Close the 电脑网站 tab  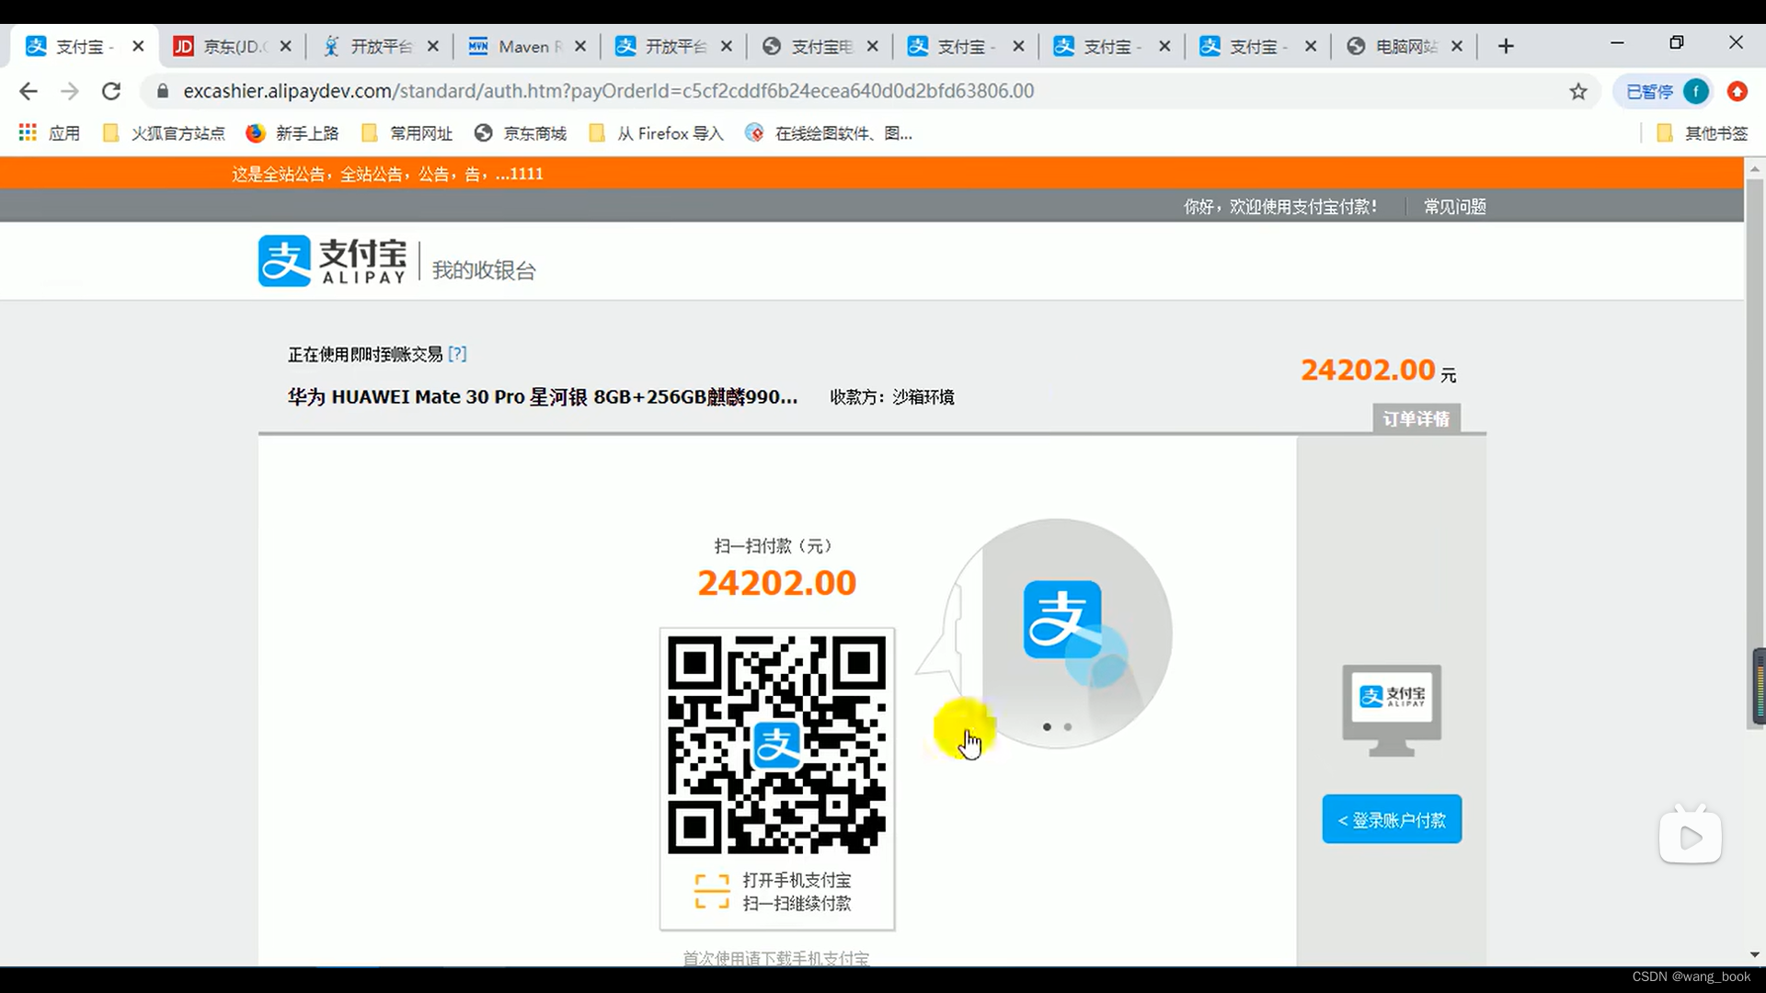click(x=1457, y=46)
